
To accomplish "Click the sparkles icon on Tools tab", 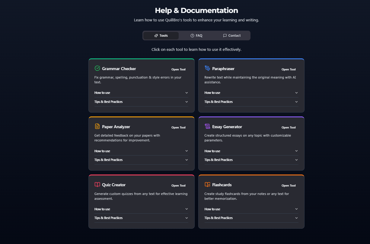I will (156, 36).
